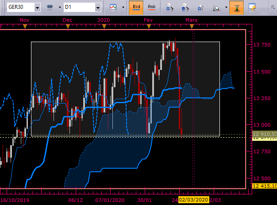Click the highlighted 02/03/2020 cursor date

194,200
